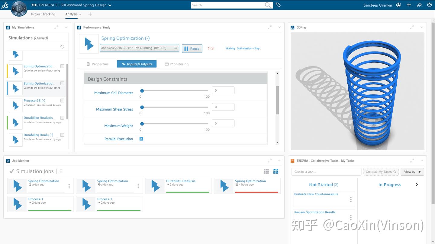Open options for Evaluate New Countermeasure task
The height and width of the screenshot is (244, 435).
pyautogui.click(x=351, y=199)
